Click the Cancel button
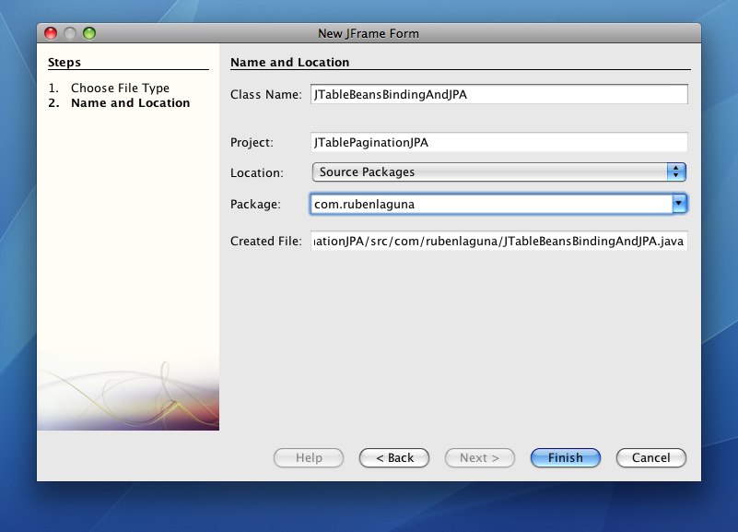Image resolution: width=738 pixels, height=532 pixels. pyautogui.click(x=650, y=457)
